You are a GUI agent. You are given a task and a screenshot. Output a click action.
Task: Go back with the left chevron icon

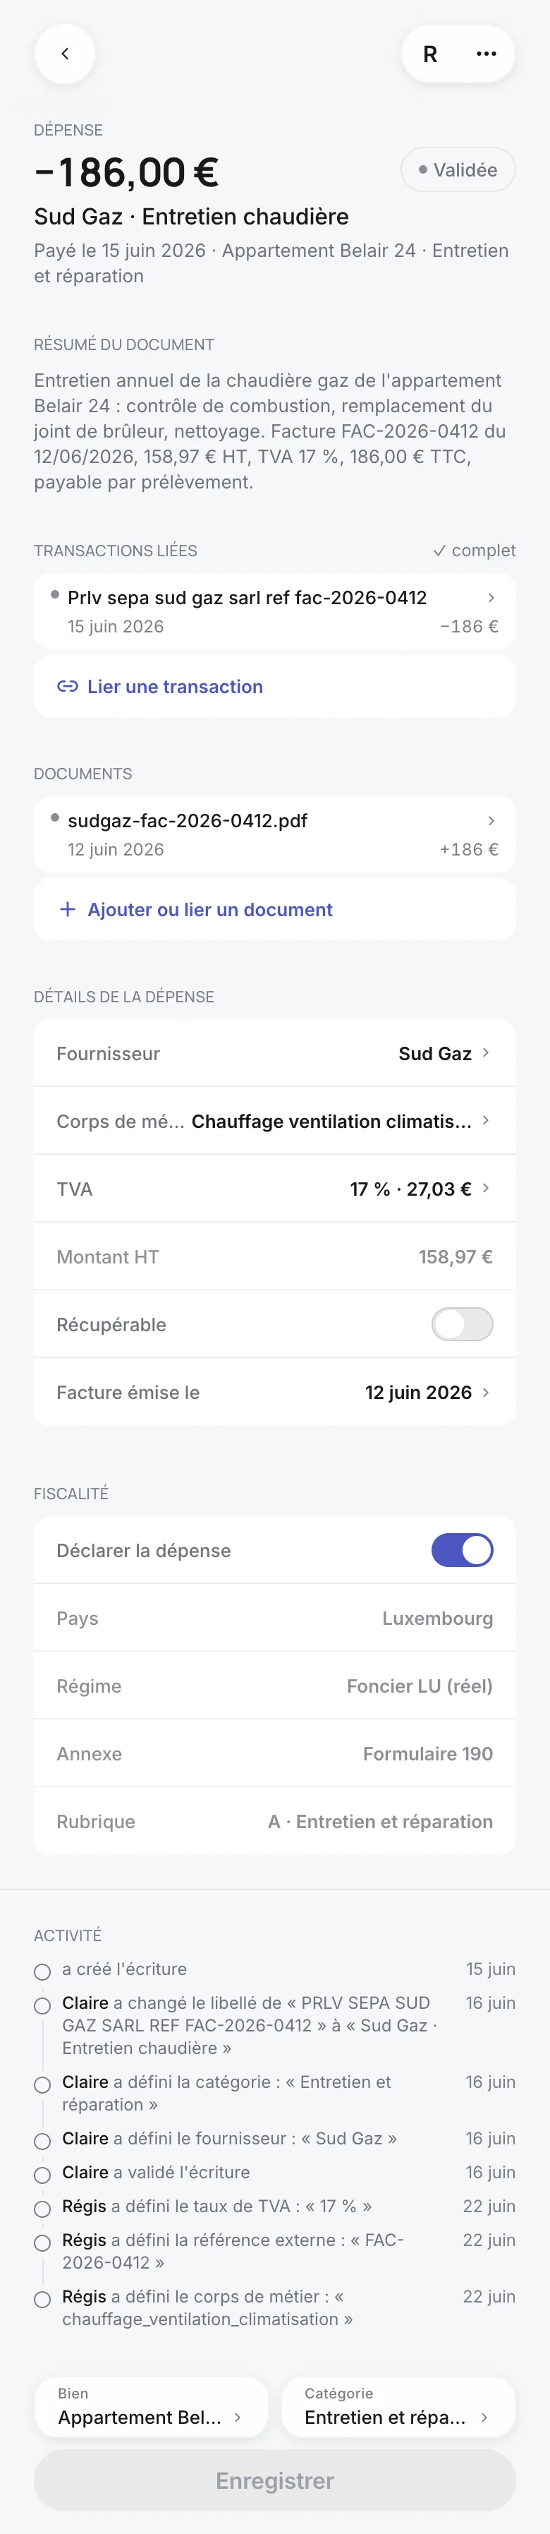tap(65, 54)
